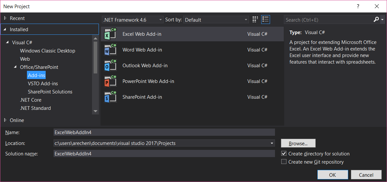
Task: Select the SharePoint Add-in template icon
Action: pos(110,97)
